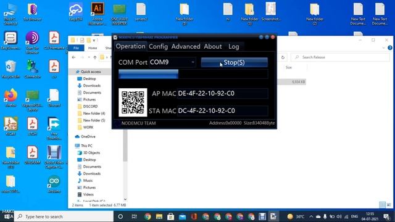Image resolution: width=395 pixels, height=222 pixels.
Task: Open the Home ribbon tab in Explorer
Action: click(93, 48)
